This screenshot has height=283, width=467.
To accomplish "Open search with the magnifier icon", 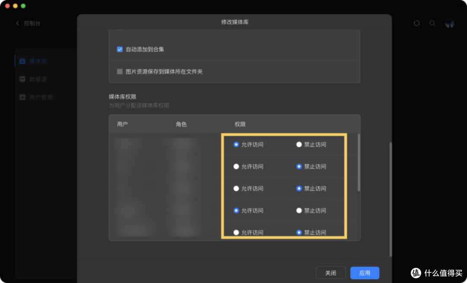I will (x=432, y=23).
